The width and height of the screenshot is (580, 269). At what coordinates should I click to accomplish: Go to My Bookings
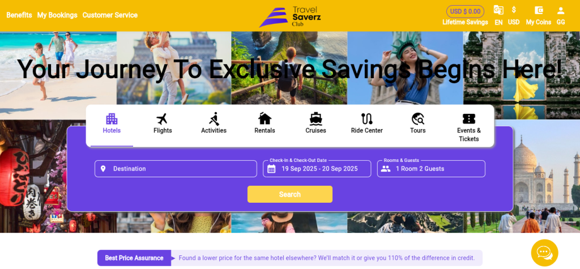57,15
